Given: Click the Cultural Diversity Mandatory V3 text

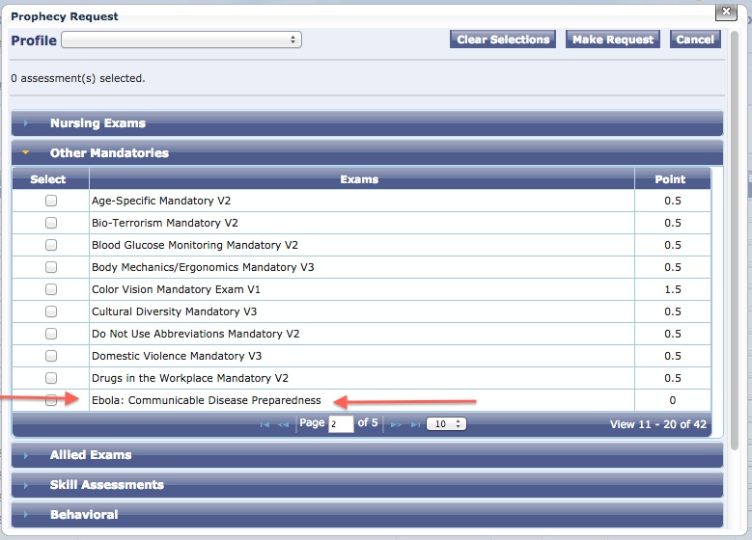Looking at the screenshot, I should [x=174, y=311].
